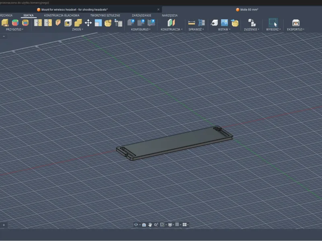The height and width of the screenshot is (241, 322).
Task: Click the Insert mesh icon
Action: click(x=235, y=22)
